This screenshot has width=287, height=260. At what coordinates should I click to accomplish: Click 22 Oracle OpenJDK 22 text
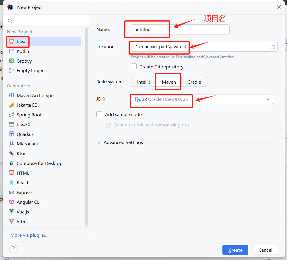165,99
